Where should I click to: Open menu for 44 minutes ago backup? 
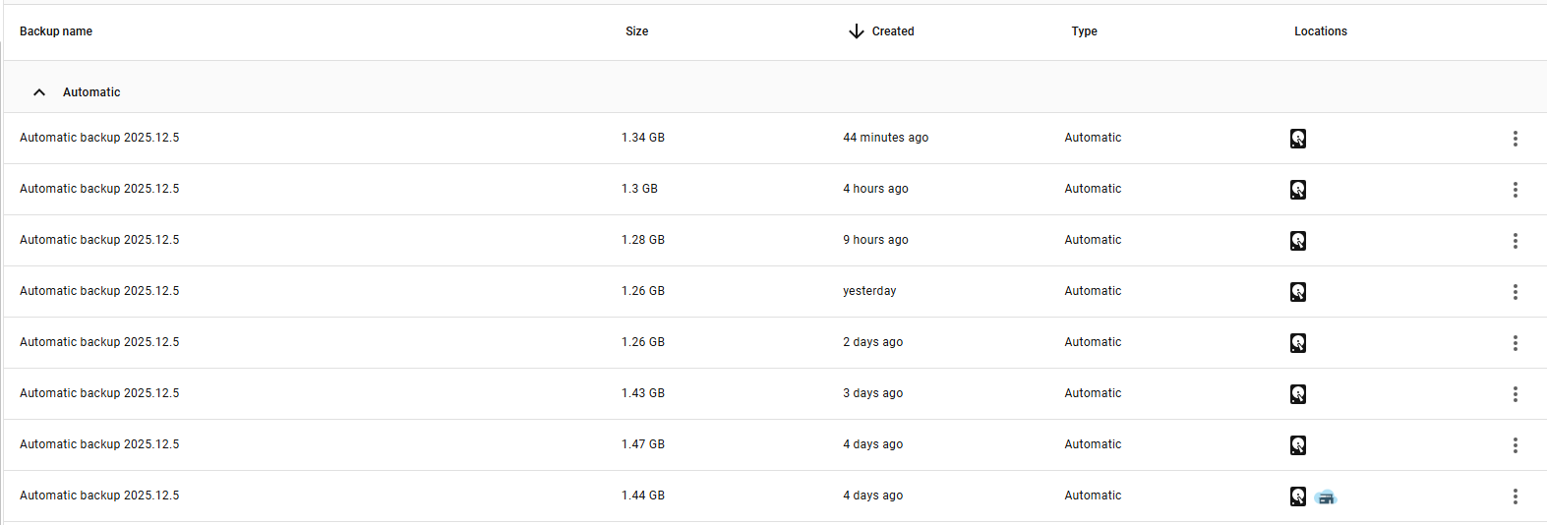click(1515, 139)
